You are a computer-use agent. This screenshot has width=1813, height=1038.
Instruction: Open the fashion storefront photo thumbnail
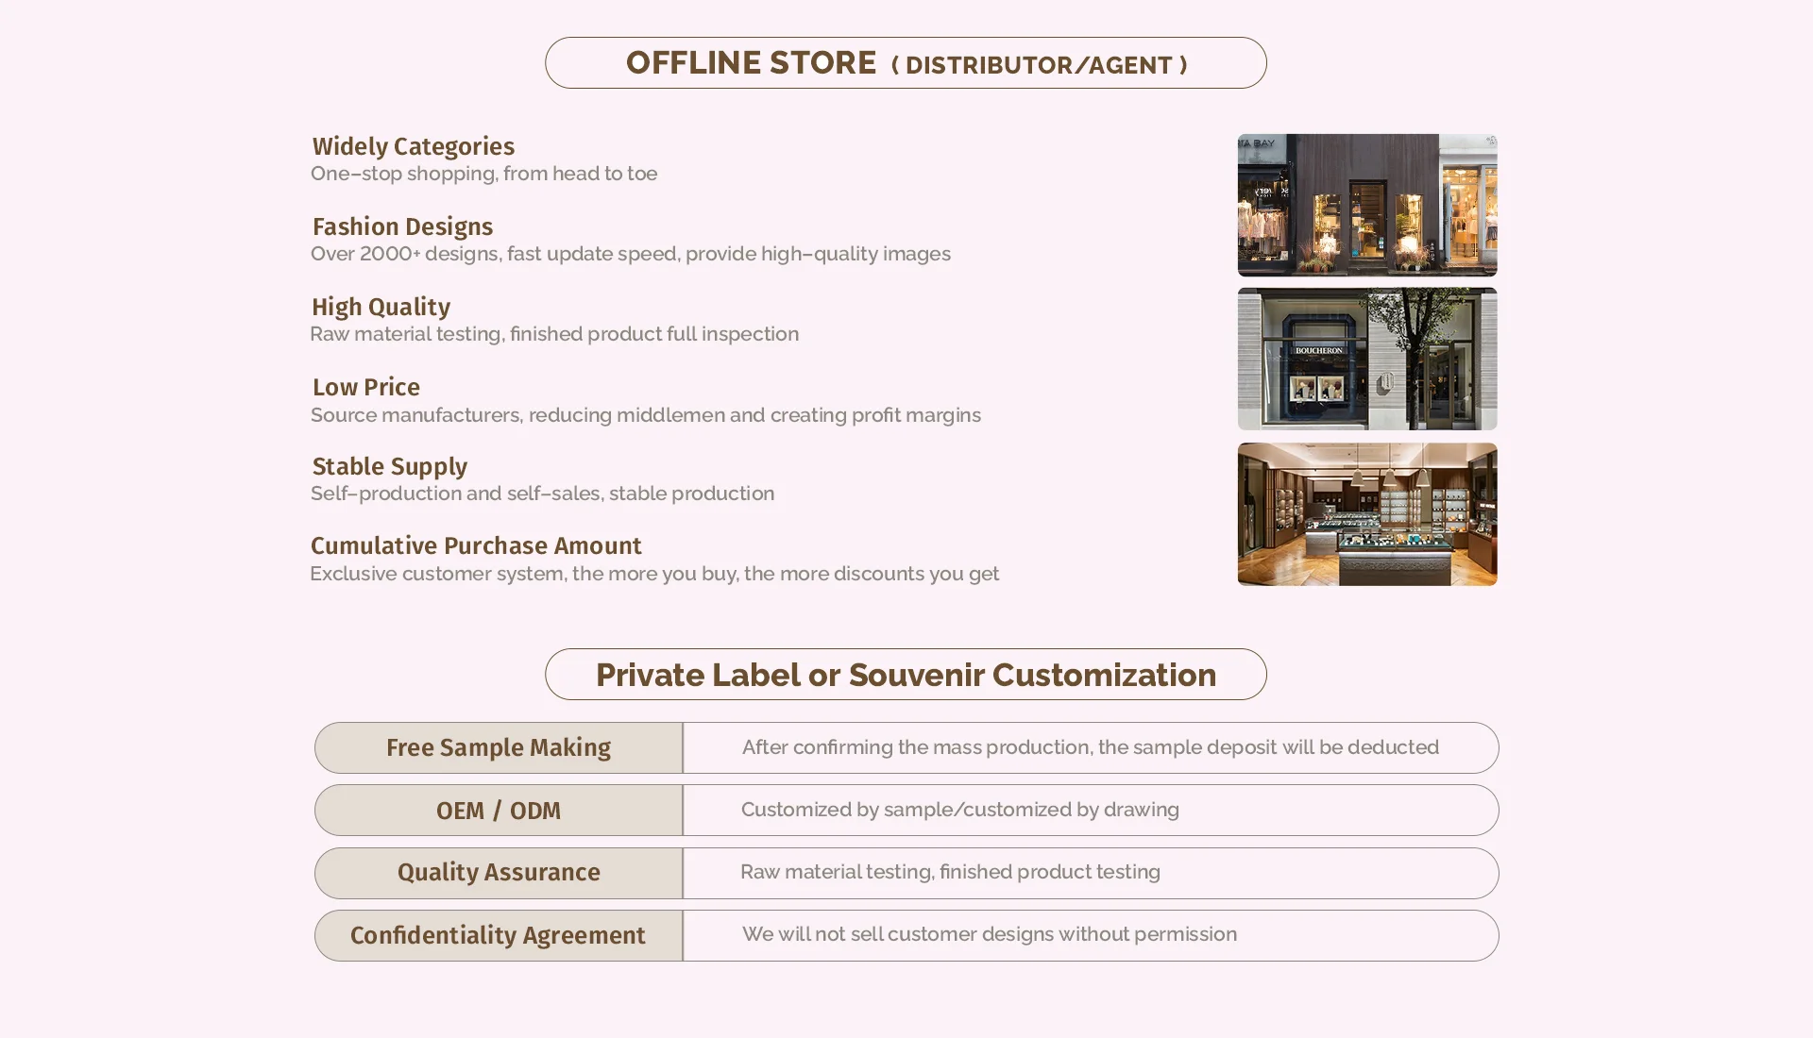1366,205
